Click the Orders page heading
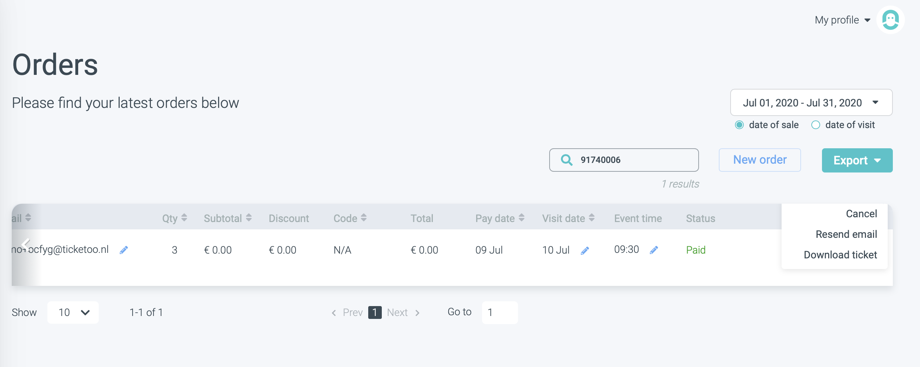The height and width of the screenshot is (367, 920). click(x=55, y=65)
